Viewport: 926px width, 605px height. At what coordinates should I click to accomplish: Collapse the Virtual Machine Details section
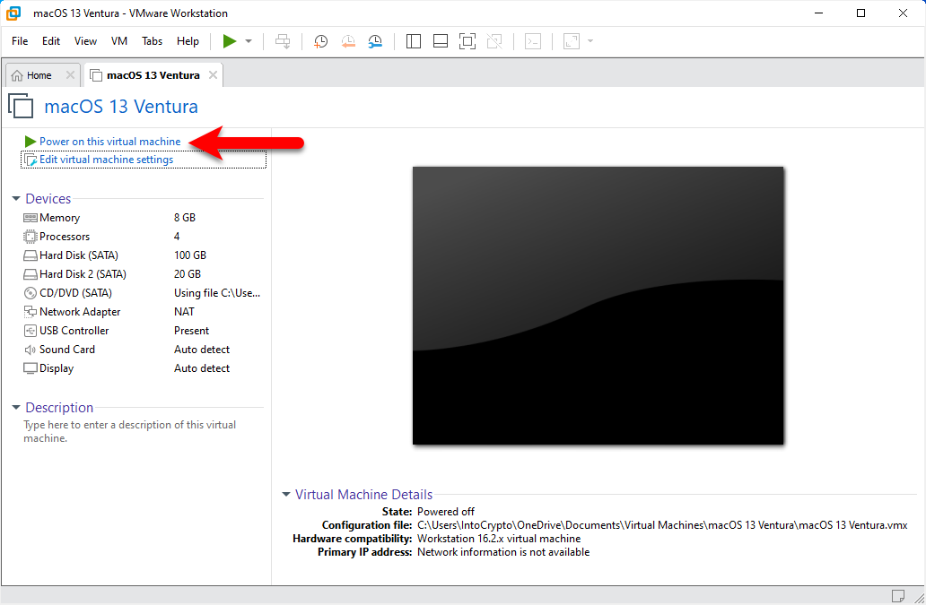click(286, 494)
